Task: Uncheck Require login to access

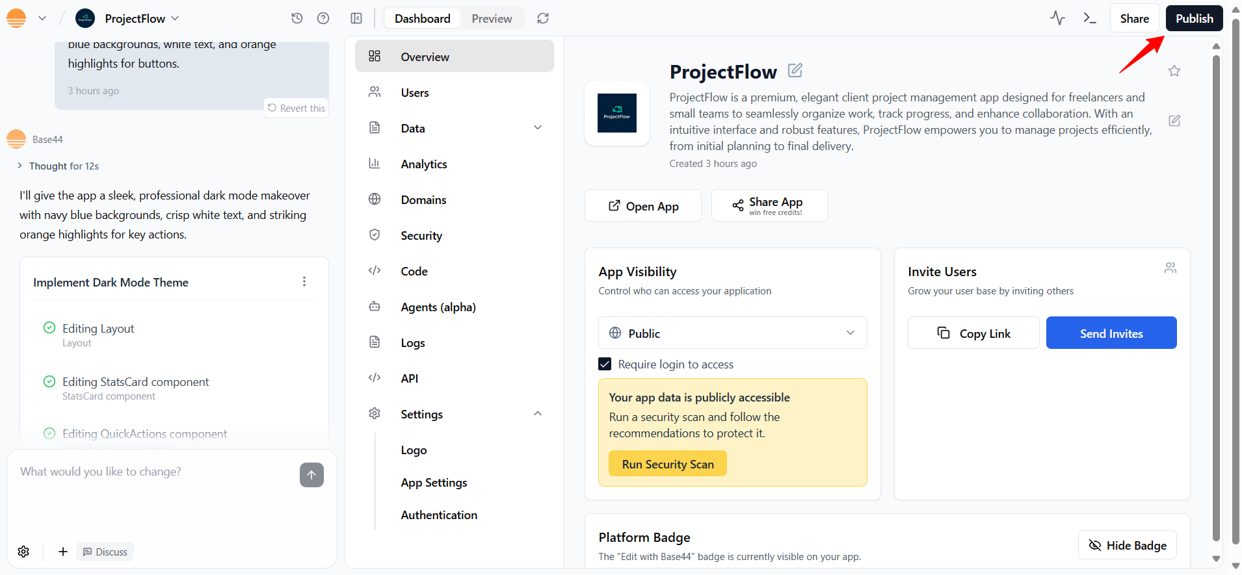Action: pyautogui.click(x=605, y=364)
